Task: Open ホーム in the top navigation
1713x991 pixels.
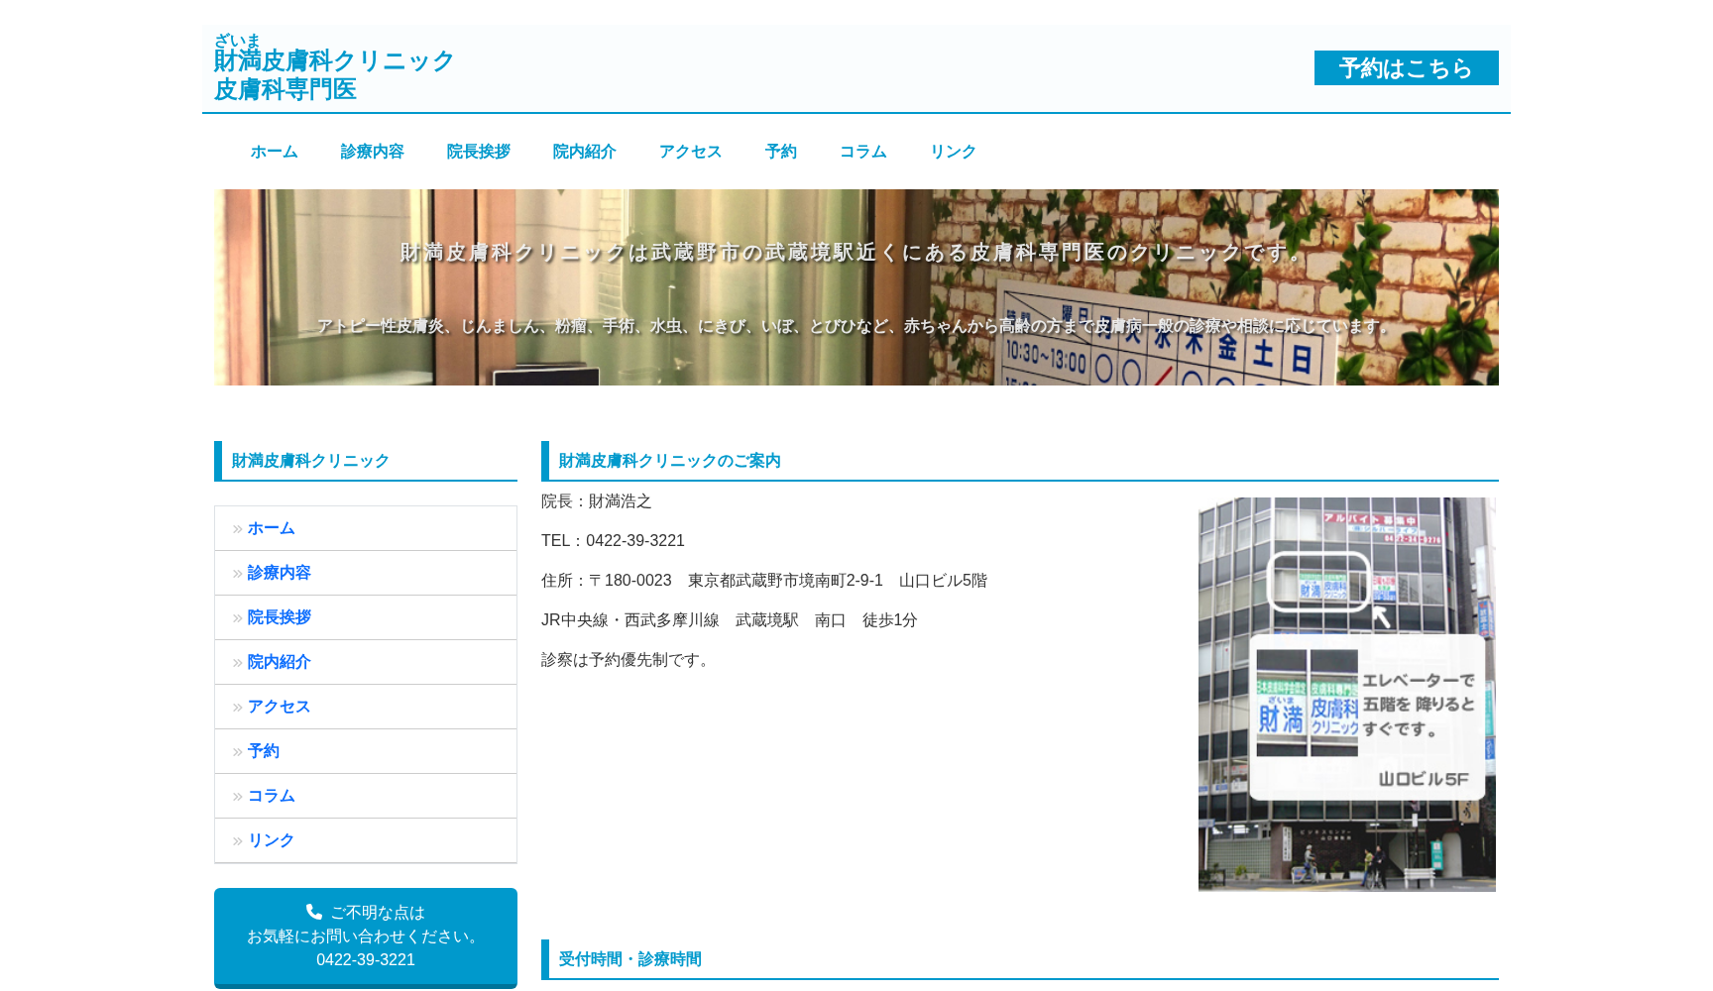Action: [x=274, y=152]
